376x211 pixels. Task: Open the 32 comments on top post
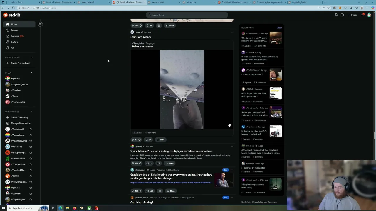pos(149,25)
